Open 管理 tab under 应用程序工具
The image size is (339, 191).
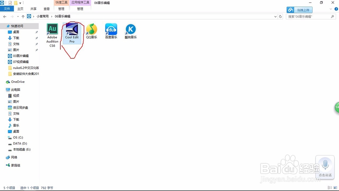80,9
